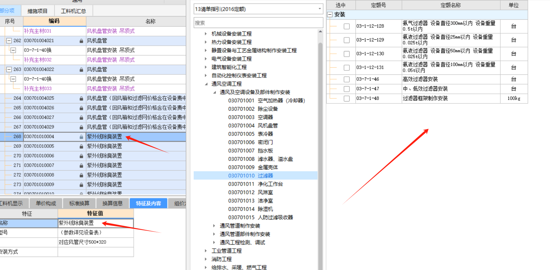Check the box for quota 03-1-12-131
Viewport: 550px width, 270px height.
click(347, 68)
